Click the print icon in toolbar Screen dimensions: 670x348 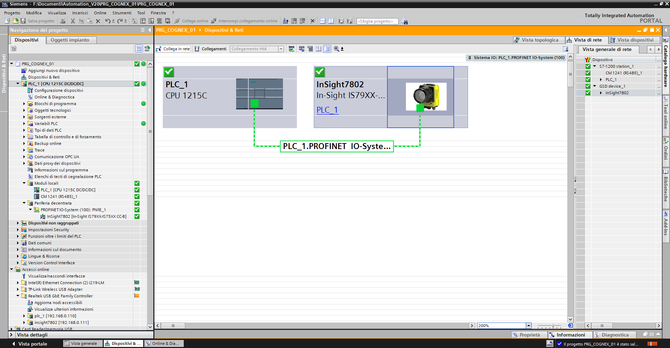tap(63, 21)
